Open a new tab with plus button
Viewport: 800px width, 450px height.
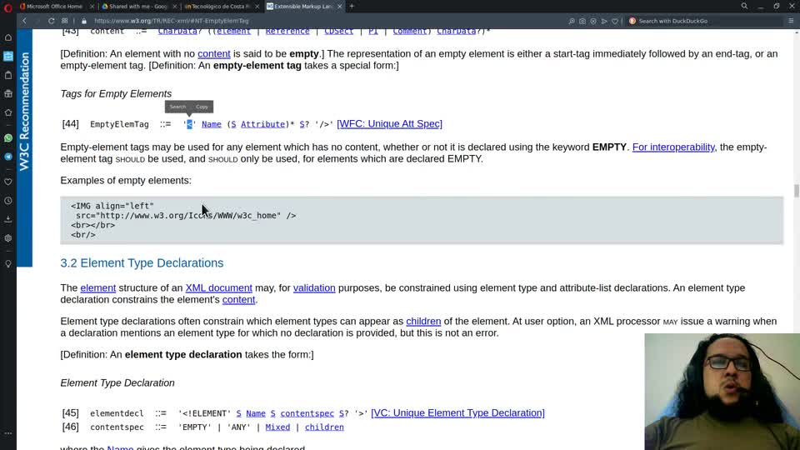click(x=352, y=6)
